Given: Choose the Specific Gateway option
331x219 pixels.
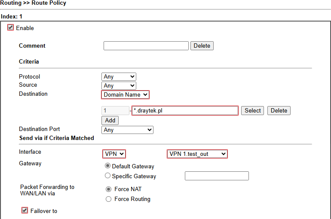Looking at the screenshot, I should (x=107, y=175).
